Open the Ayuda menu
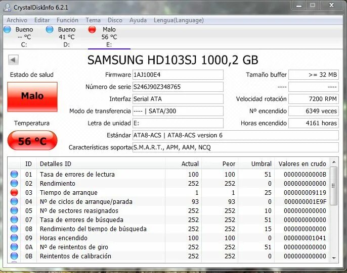The width and height of the screenshot is (347, 273). [138, 20]
